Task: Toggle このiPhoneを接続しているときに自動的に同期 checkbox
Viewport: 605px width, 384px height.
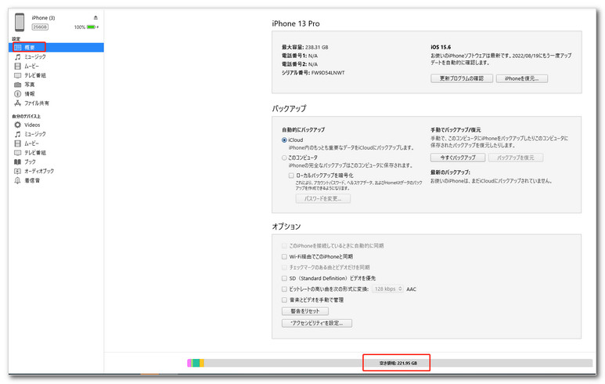Action: click(284, 246)
